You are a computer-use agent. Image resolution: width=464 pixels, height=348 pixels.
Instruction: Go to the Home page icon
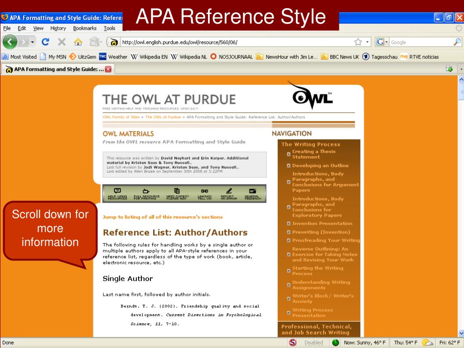coord(78,42)
